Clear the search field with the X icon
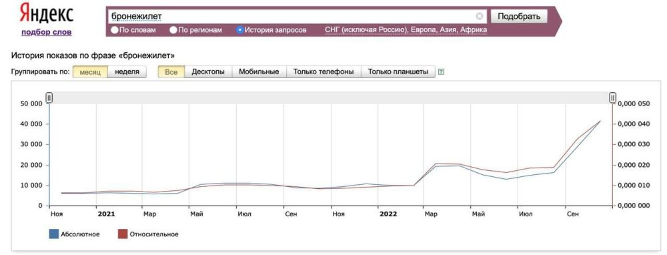The height and width of the screenshot is (255, 667). tap(480, 17)
